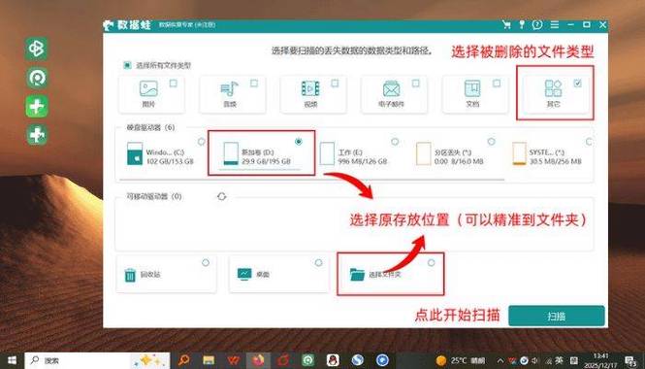Screen dimensions: 645x369
Task: Open File Explorer from the taskbar
Action: 209,360
